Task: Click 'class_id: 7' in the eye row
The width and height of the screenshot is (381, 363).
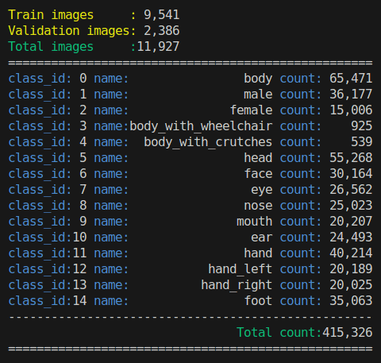Action: pyautogui.click(x=48, y=190)
